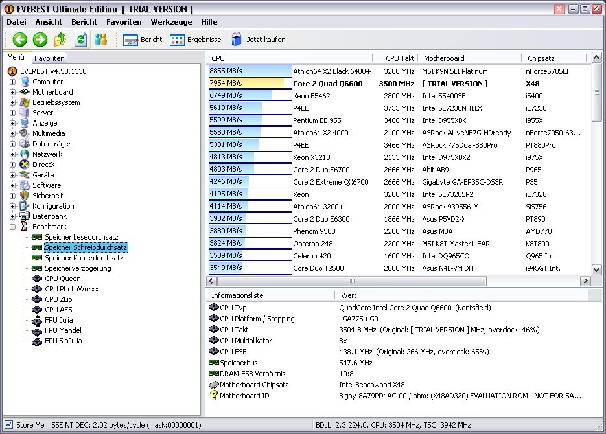
Task: Switch to the Menü tab
Action: 16,57
